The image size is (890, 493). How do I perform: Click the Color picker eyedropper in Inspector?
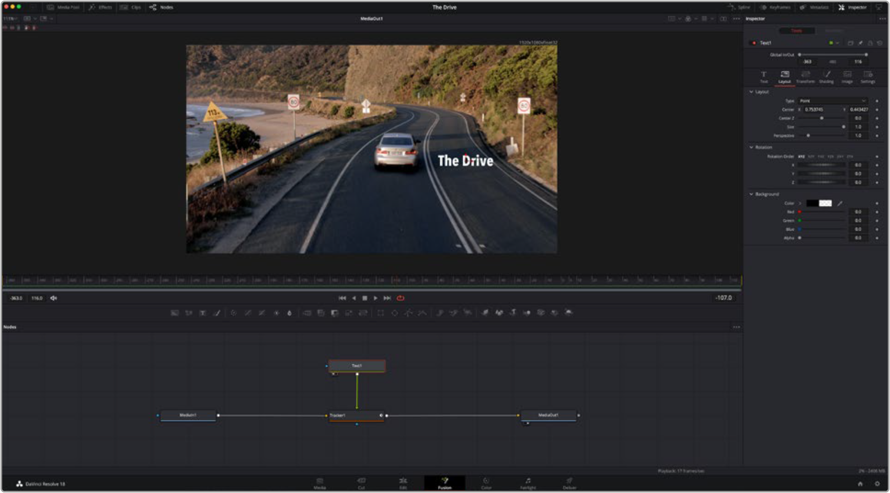tap(840, 204)
